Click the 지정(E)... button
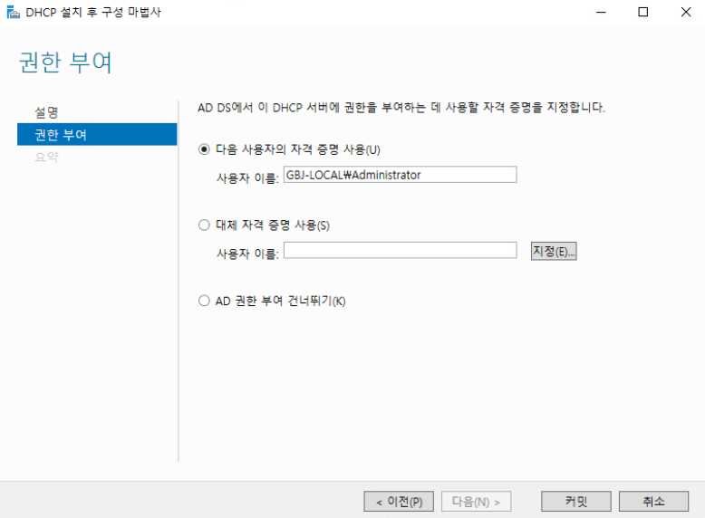Screen dimensions: 705x518 pyautogui.click(x=554, y=251)
